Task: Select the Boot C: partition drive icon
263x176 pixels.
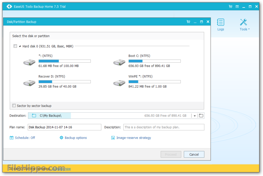Action: coord(119,62)
